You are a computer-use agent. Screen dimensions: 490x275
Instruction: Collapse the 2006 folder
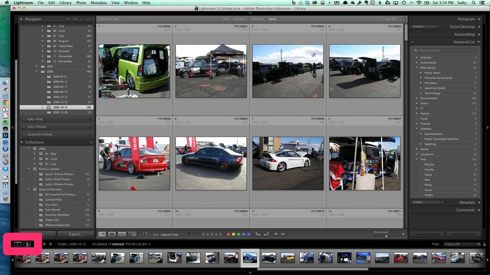coord(36,72)
